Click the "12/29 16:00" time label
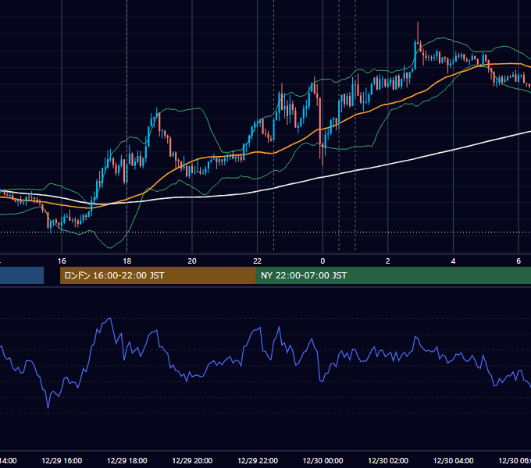The image size is (531, 468). pos(62,461)
